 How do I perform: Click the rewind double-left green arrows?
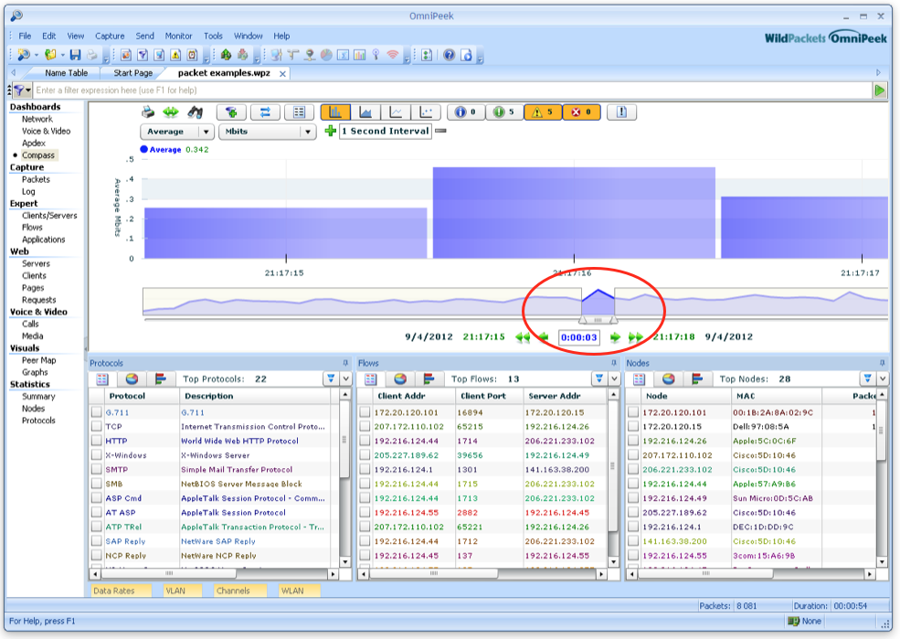point(523,337)
